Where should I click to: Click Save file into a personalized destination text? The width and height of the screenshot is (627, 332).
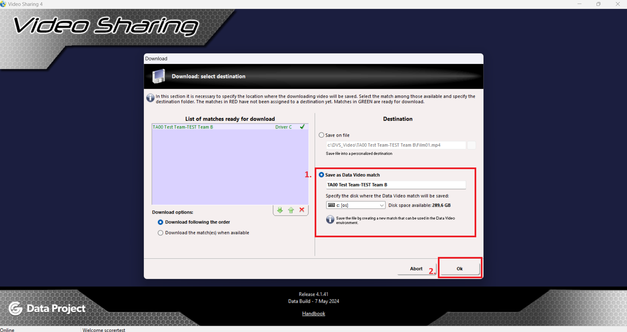click(359, 153)
